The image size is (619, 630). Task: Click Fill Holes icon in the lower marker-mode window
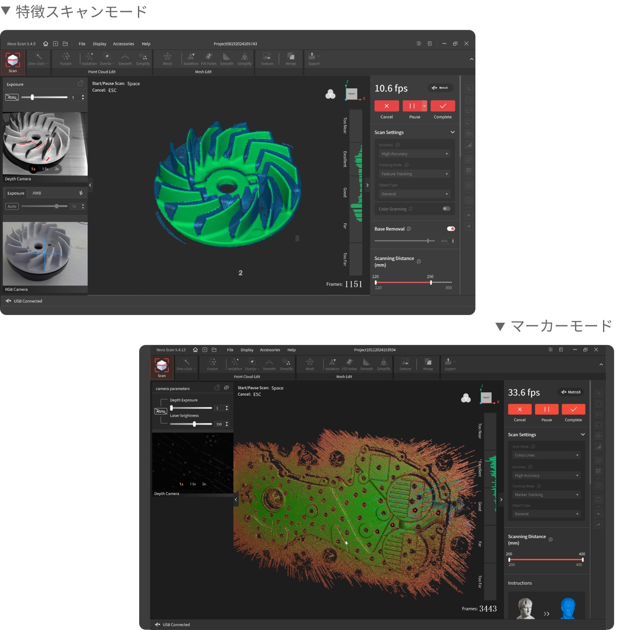tap(349, 364)
